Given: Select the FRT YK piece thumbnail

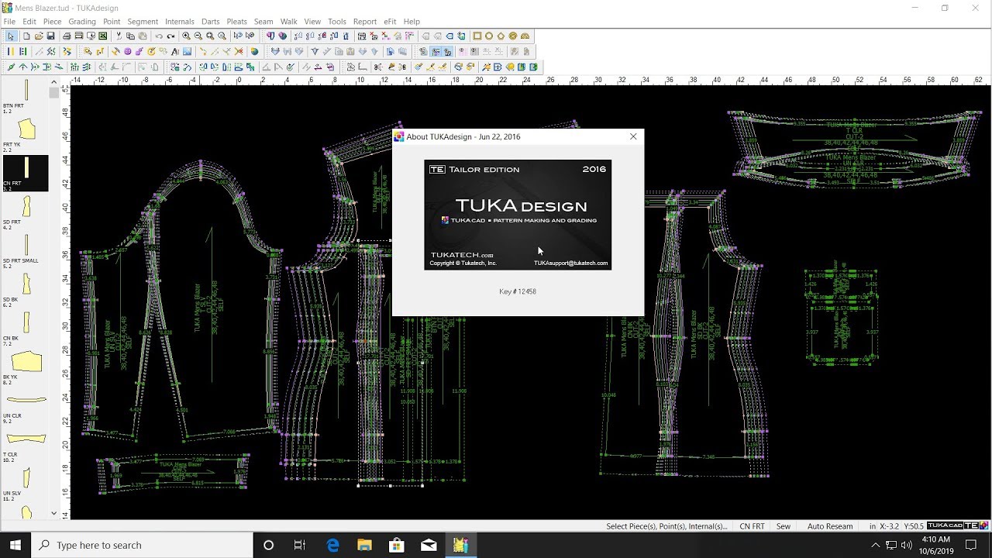Looking at the screenshot, I should pos(26,129).
